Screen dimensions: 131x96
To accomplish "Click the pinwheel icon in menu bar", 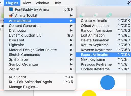I will click(x=129, y=3).
